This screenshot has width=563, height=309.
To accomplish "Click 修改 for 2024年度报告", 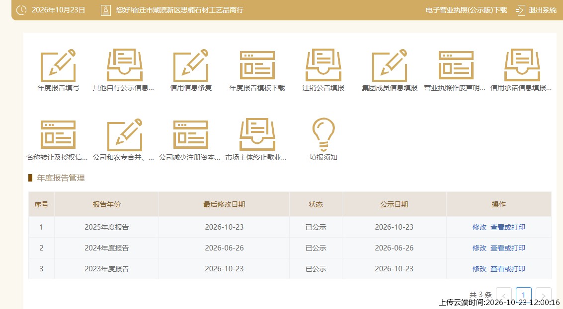I will tap(480, 247).
